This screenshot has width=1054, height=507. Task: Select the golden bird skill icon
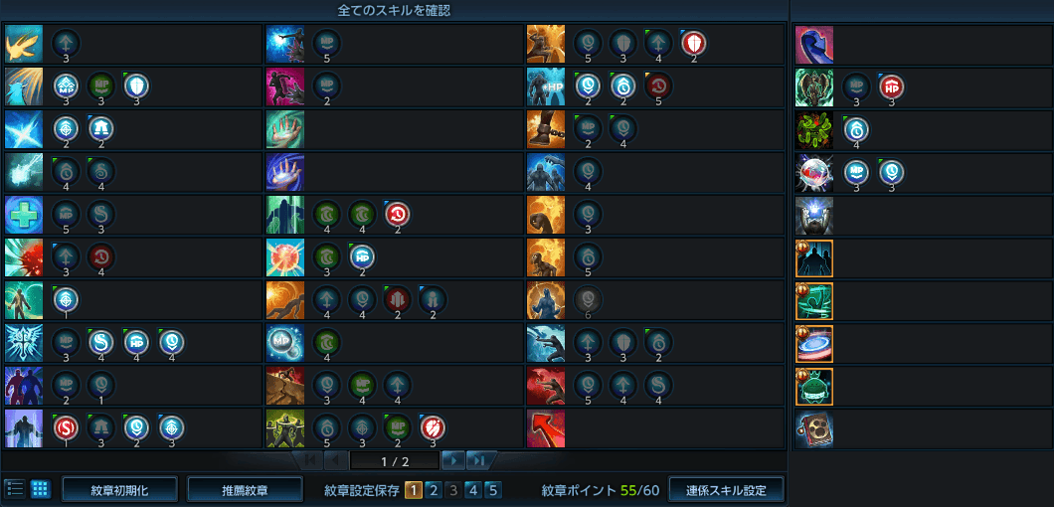24,45
